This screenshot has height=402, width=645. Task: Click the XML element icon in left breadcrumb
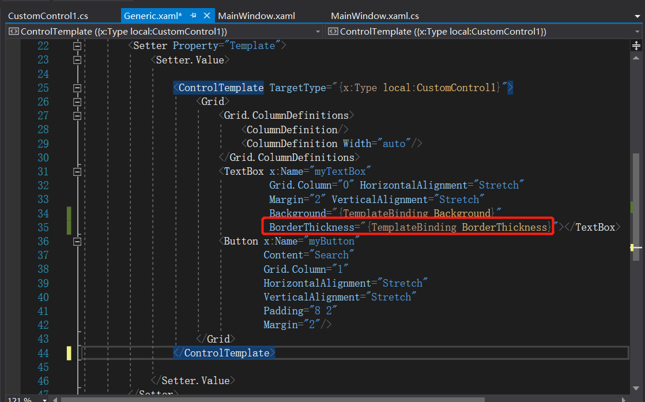pyautogui.click(x=13, y=31)
